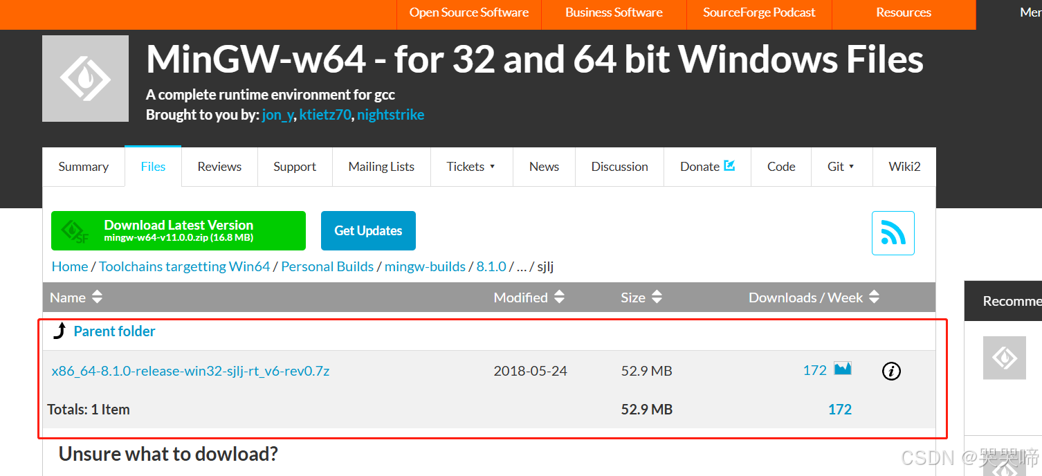This screenshot has width=1042, height=476.
Task: Sort by Name column arrows
Action: pos(97,297)
